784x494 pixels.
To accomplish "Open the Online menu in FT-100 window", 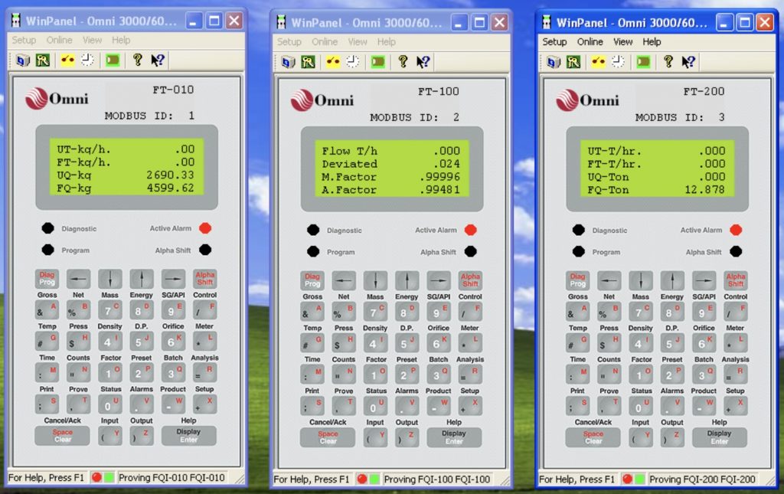I will [325, 42].
